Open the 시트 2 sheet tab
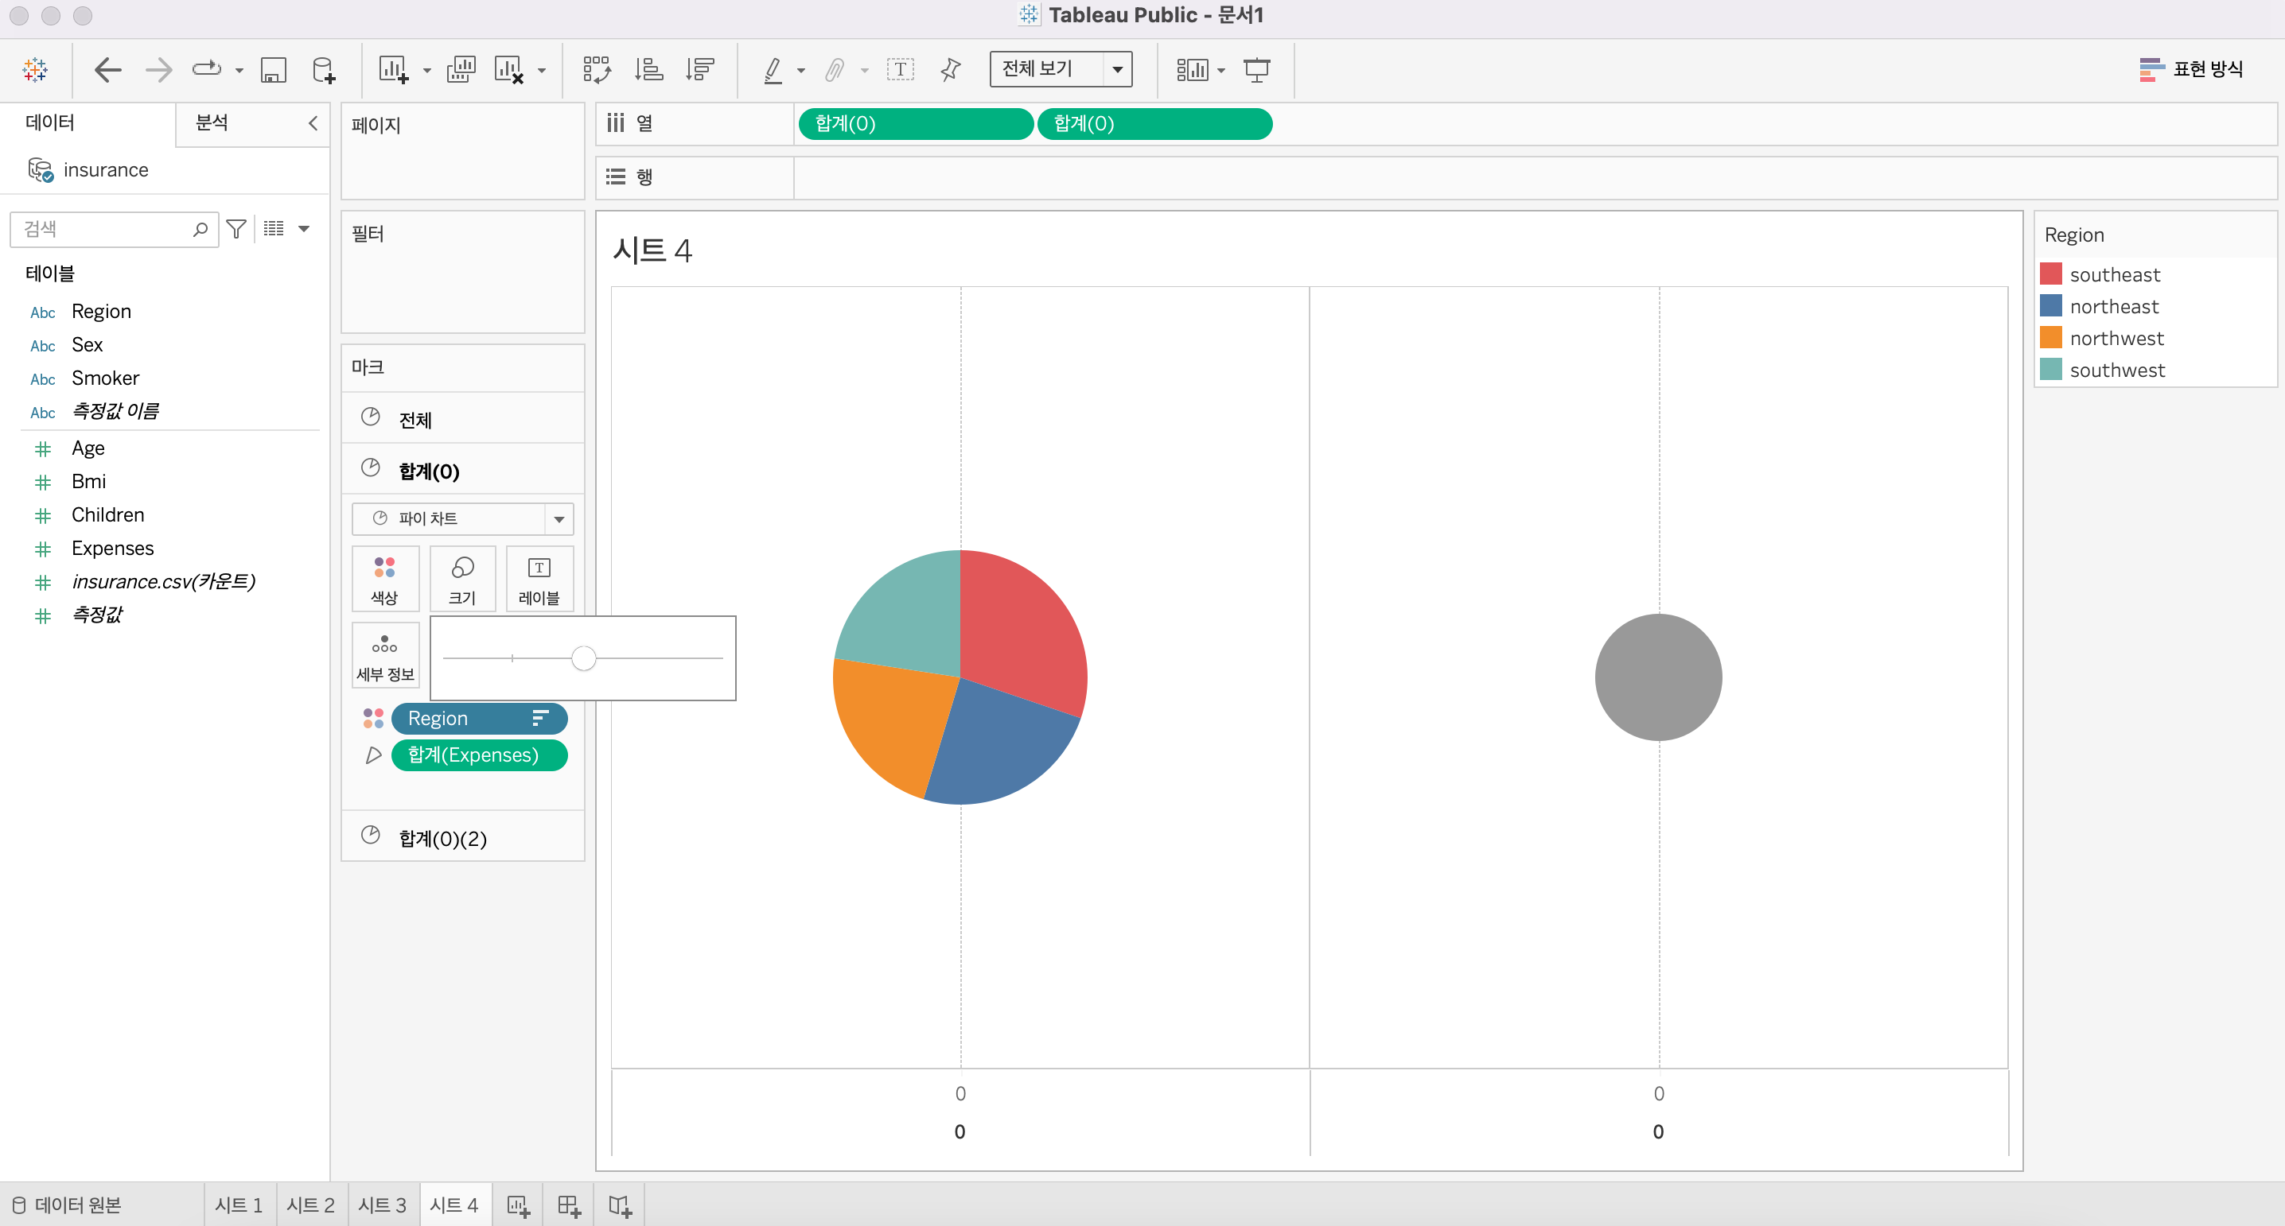The height and width of the screenshot is (1226, 2285). (x=310, y=1205)
